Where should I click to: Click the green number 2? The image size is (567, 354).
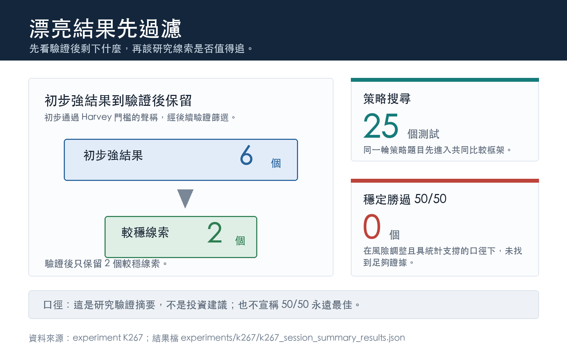point(215,233)
